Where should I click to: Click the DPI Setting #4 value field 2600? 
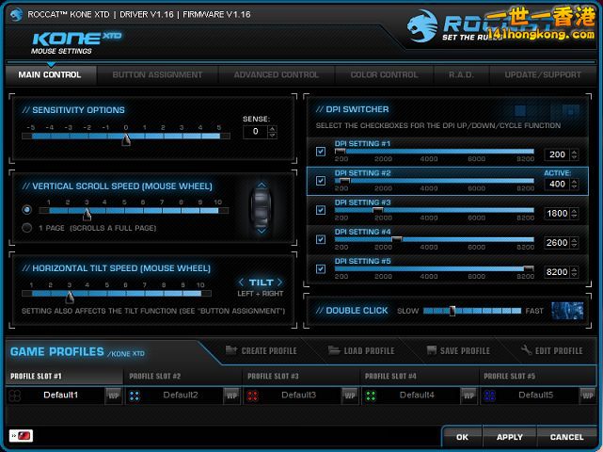point(557,243)
